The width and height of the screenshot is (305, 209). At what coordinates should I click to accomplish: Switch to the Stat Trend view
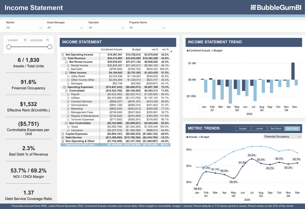pyautogui.click(x=292, y=129)
